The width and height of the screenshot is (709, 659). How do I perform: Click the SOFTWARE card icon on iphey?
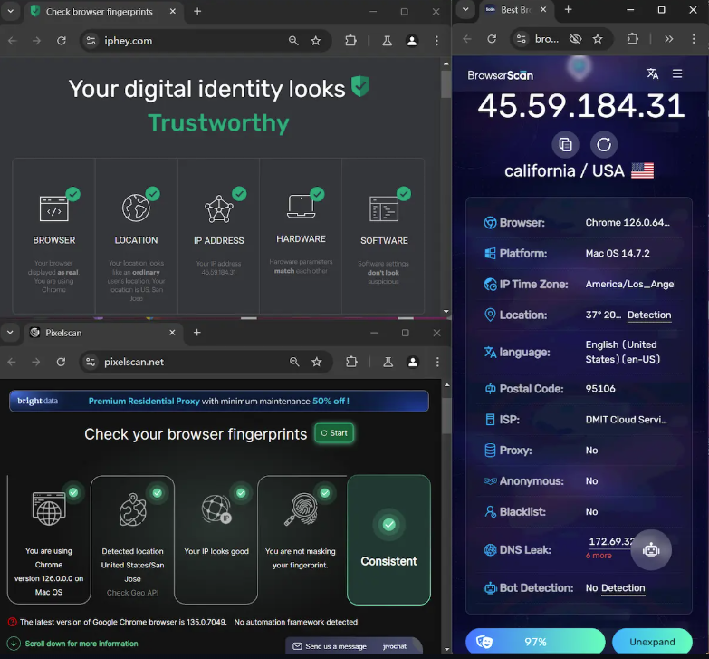(384, 208)
